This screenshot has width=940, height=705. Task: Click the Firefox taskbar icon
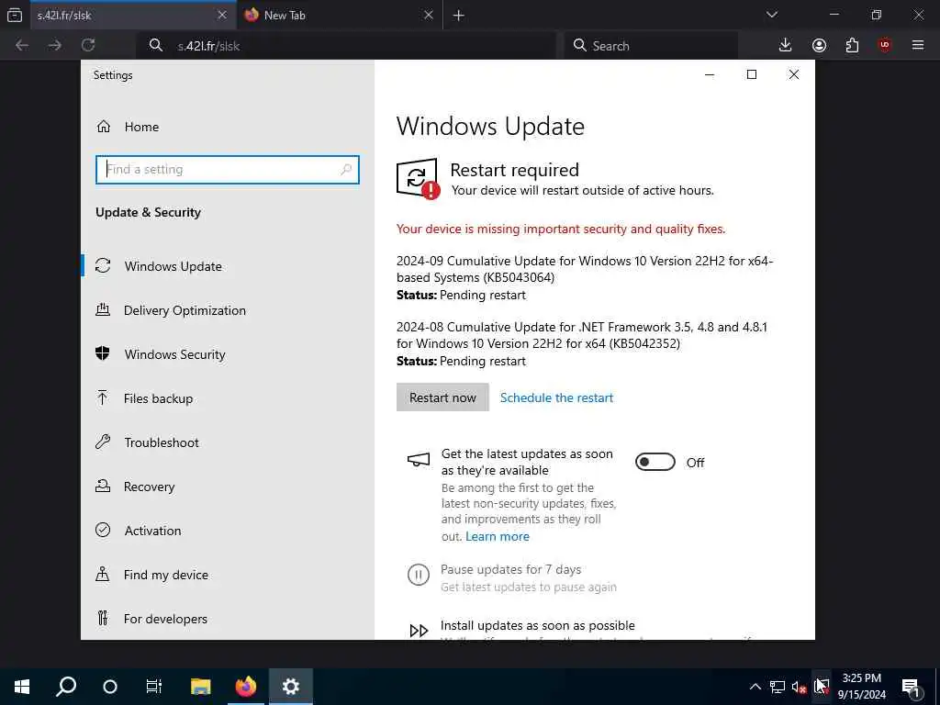pos(246,687)
